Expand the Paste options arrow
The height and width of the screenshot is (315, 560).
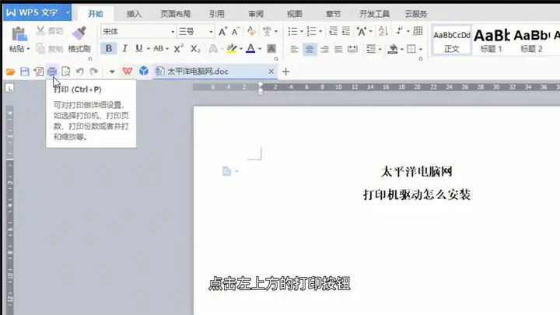coord(28,49)
